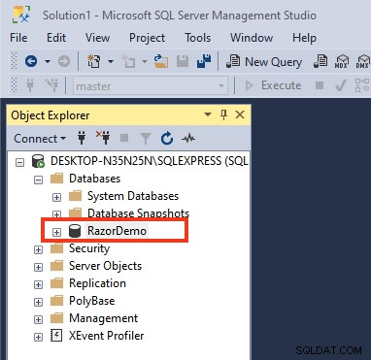371x360 pixels.
Task: Click the New Query toolbar button
Action: tap(264, 61)
